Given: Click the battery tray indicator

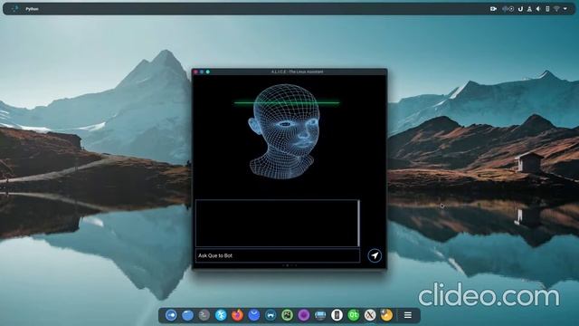Looking at the screenshot, I should (547, 9).
